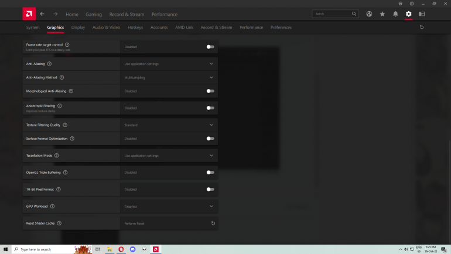This screenshot has height=254, width=451.
Task: Click the bug report icon
Action: pyautogui.click(x=401, y=4)
